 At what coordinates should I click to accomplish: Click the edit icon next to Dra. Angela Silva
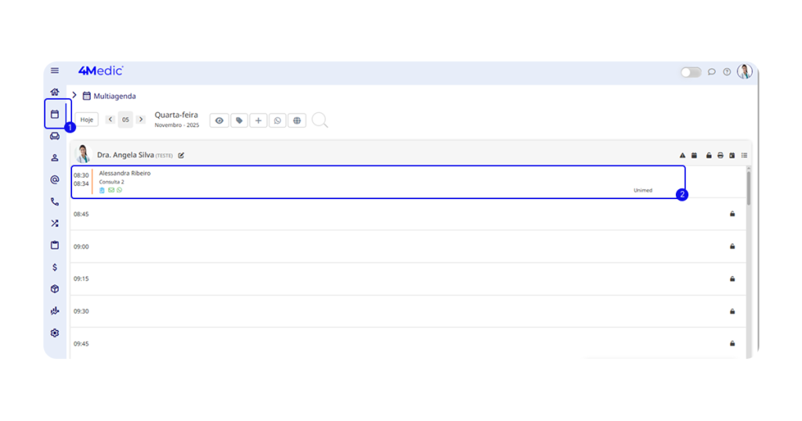coord(181,155)
